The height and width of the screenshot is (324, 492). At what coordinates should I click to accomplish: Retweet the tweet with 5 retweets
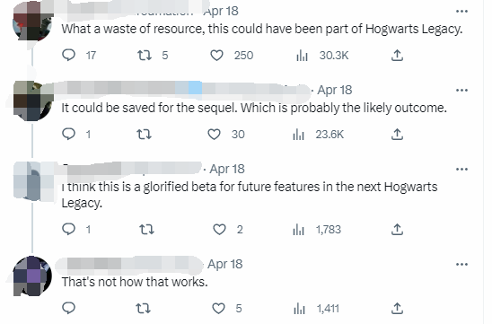pos(145,56)
